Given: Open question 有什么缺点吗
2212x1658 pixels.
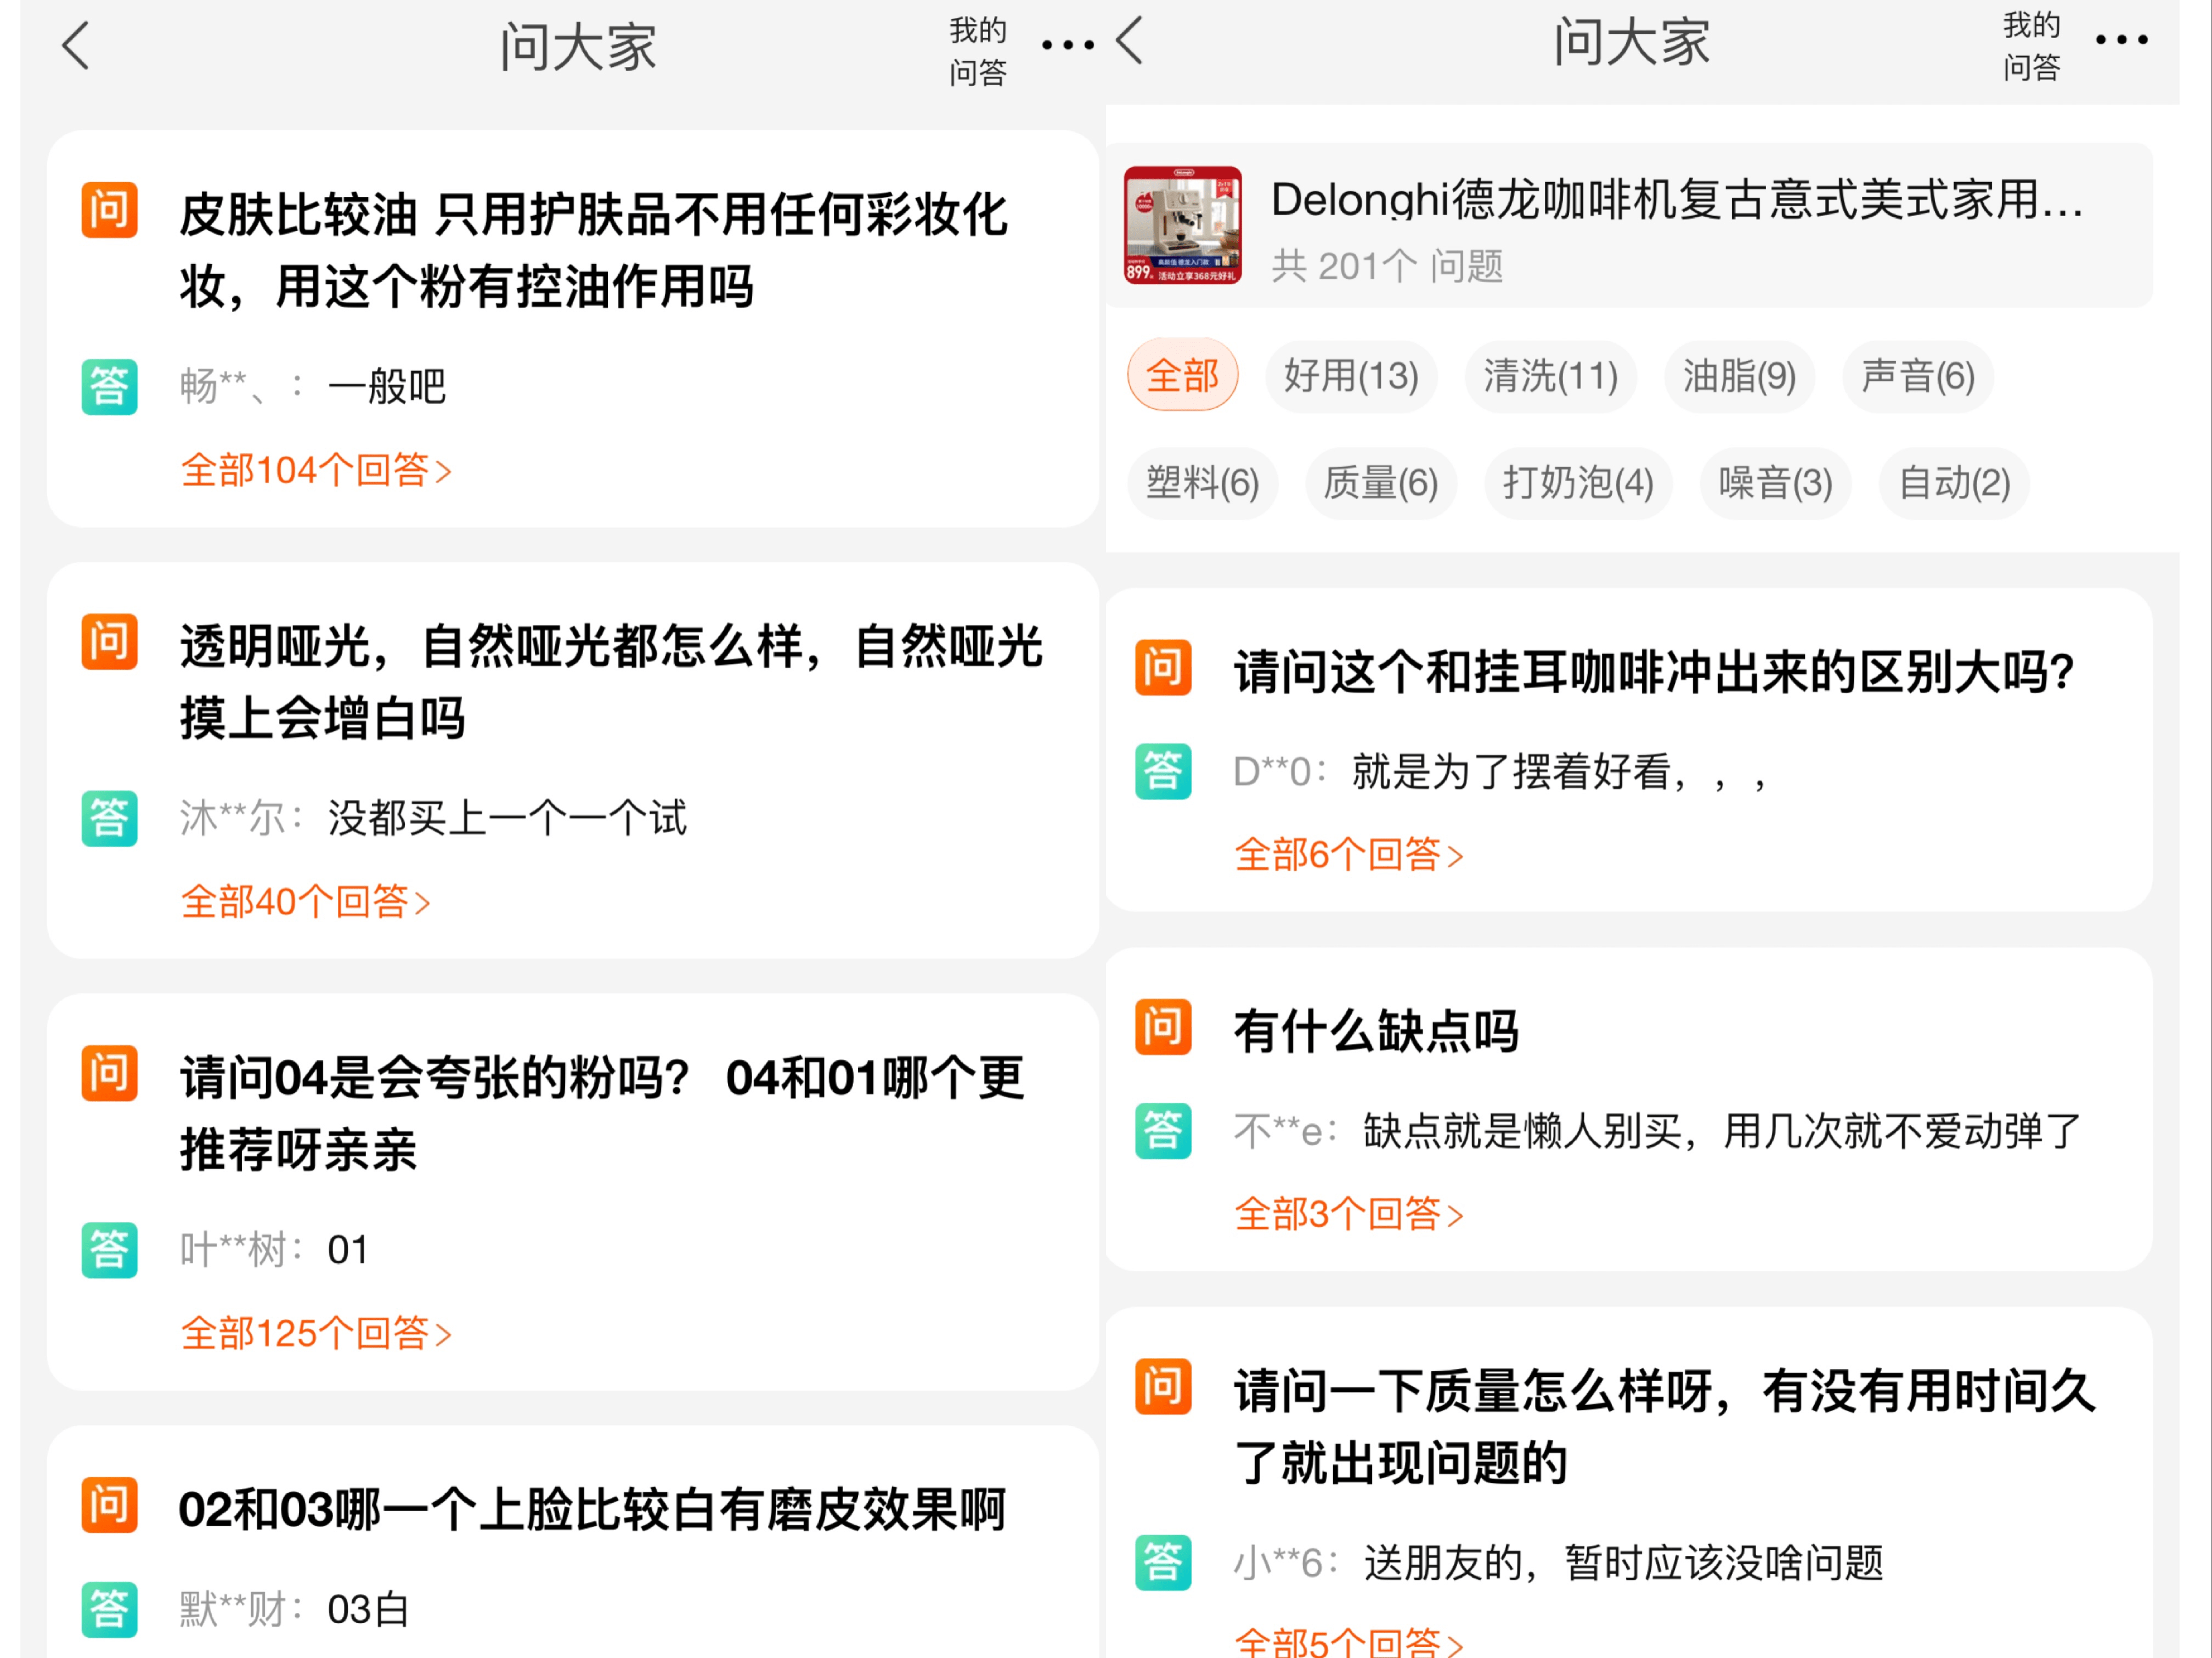Looking at the screenshot, I should (x=1376, y=1031).
